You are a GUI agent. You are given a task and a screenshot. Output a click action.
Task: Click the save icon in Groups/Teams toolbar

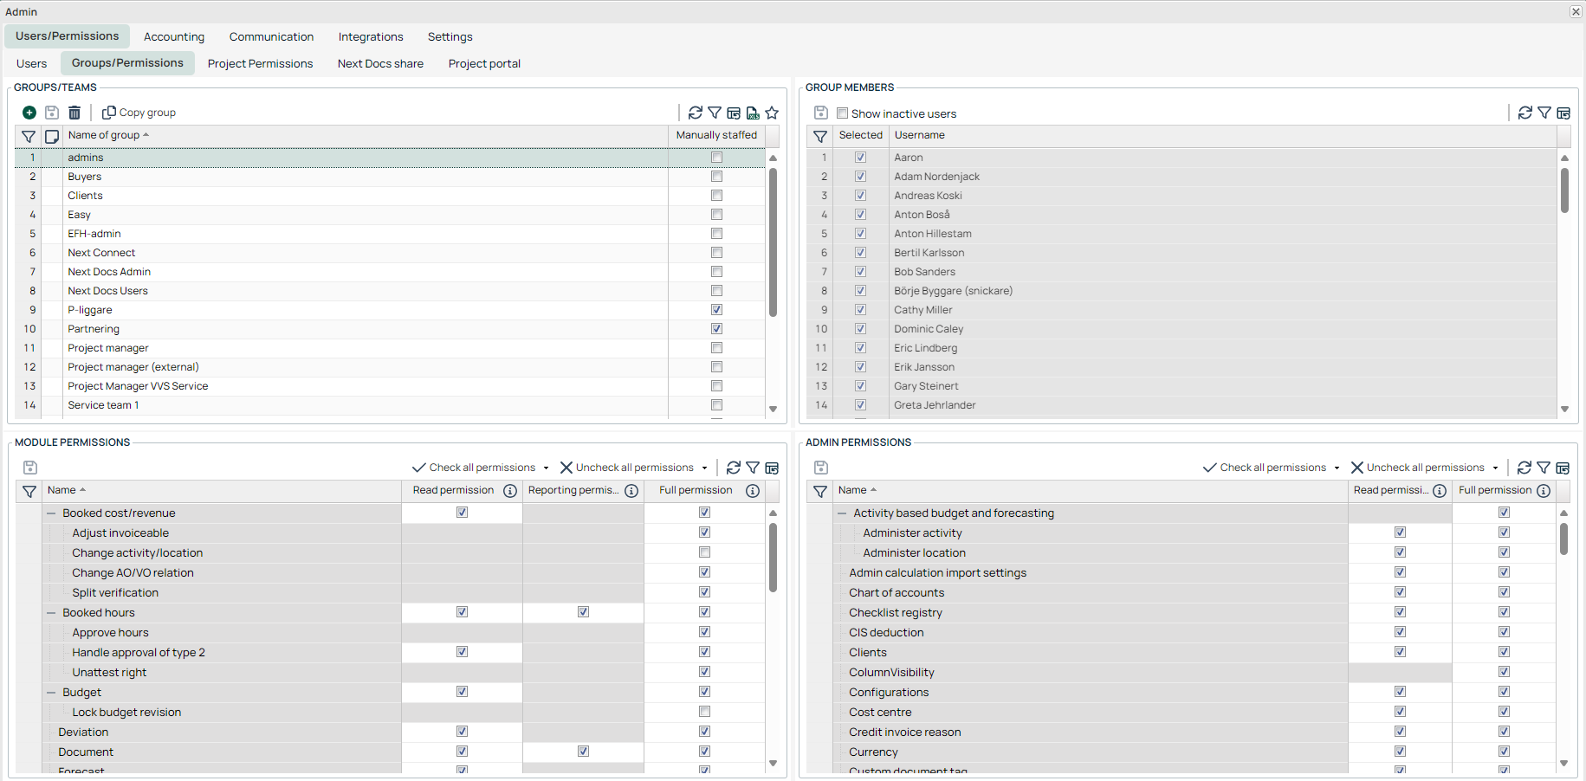coord(52,113)
